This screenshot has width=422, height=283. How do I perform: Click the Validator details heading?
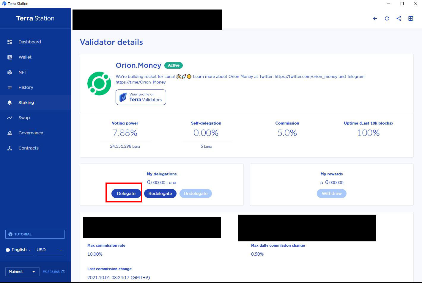(x=111, y=42)
